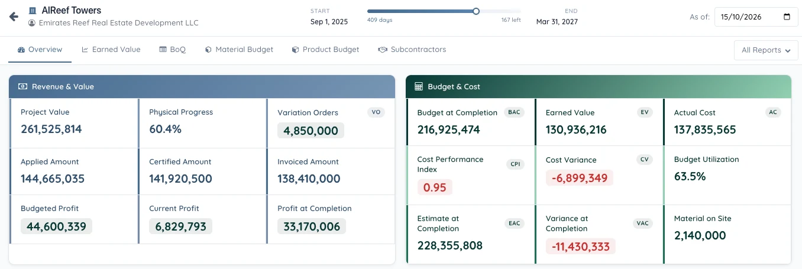Click the CPI badge on Cost Performance Index

(515, 164)
